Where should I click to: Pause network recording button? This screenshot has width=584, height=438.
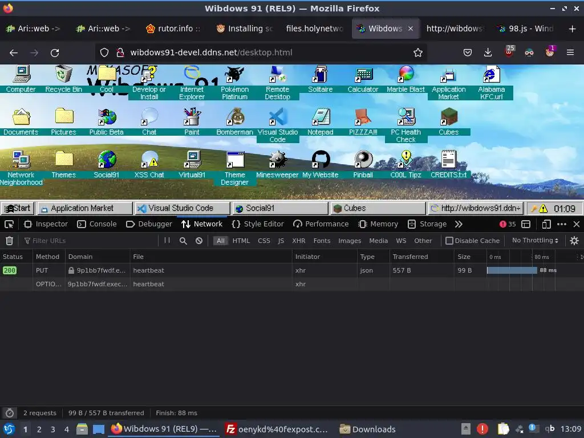point(167,241)
